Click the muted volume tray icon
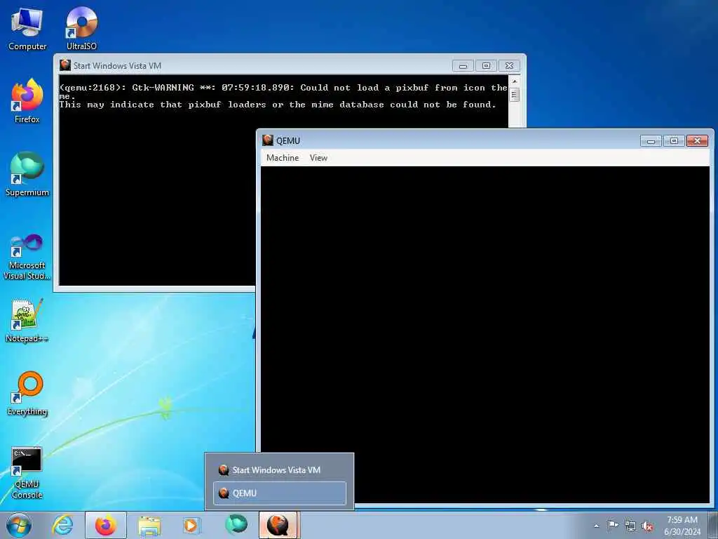This screenshot has width=718, height=539. coord(647,526)
